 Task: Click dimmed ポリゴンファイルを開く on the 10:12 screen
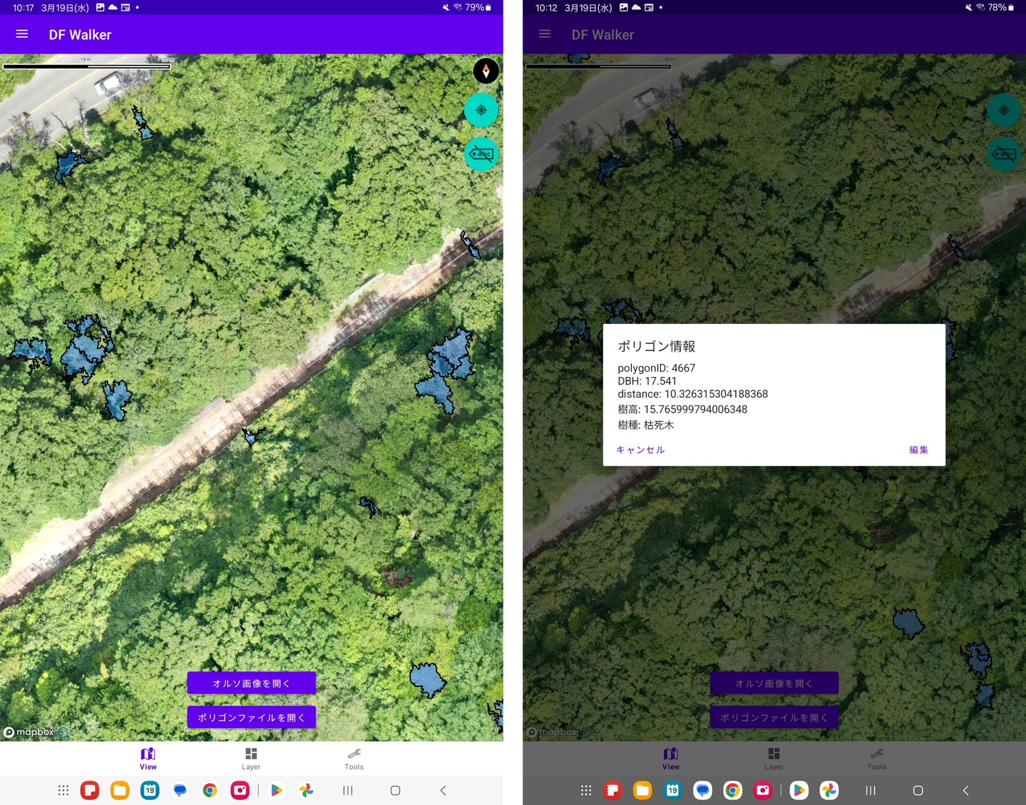coord(774,717)
